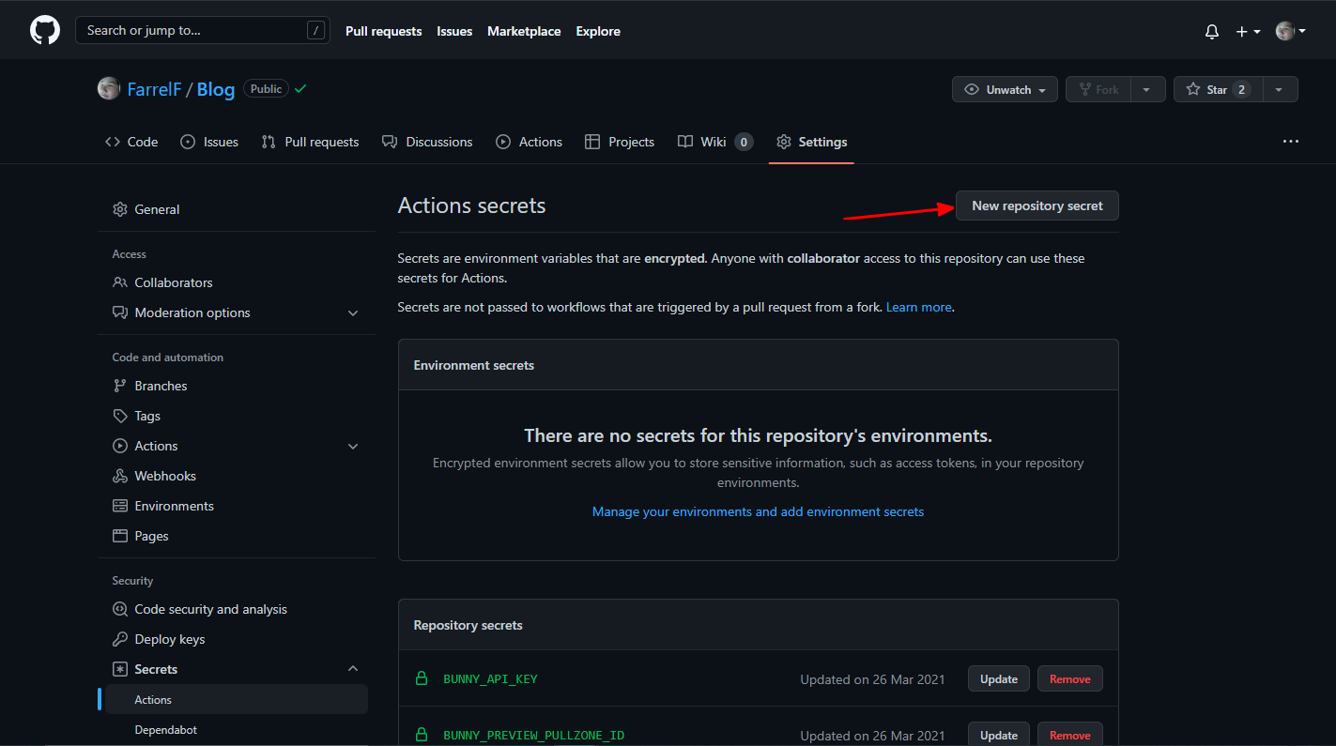This screenshot has width=1336, height=746.
Task: Switch to the Code tab
Action: 131,142
